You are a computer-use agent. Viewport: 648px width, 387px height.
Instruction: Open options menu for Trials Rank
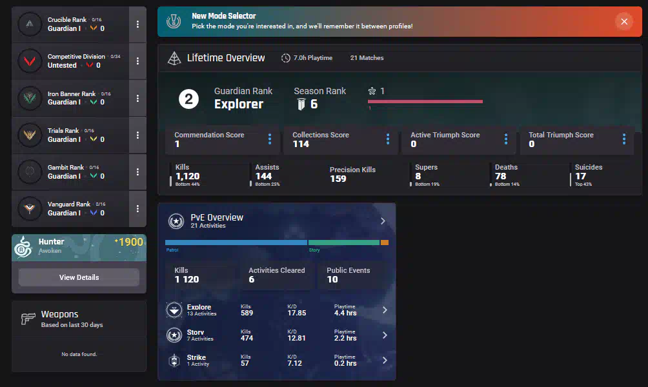(x=137, y=135)
